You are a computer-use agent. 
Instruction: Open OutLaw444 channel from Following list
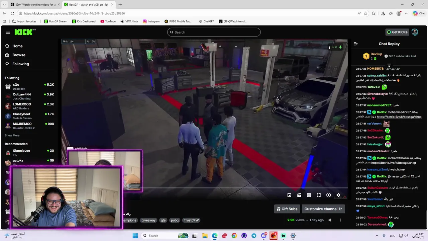click(x=29, y=96)
